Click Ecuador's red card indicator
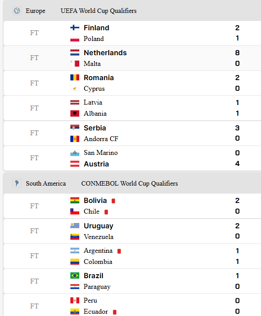This screenshot has width=261, height=316. point(114,312)
